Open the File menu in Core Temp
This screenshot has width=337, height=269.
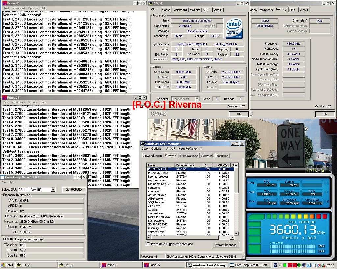4,182
